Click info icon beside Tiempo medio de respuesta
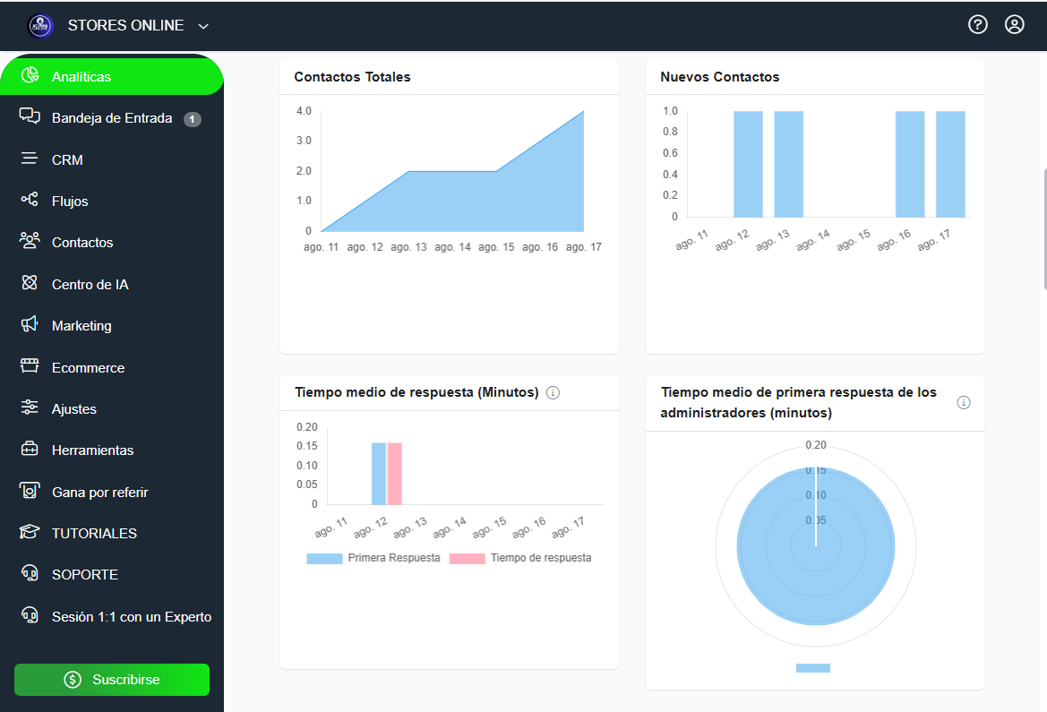The height and width of the screenshot is (712, 1047). click(553, 393)
